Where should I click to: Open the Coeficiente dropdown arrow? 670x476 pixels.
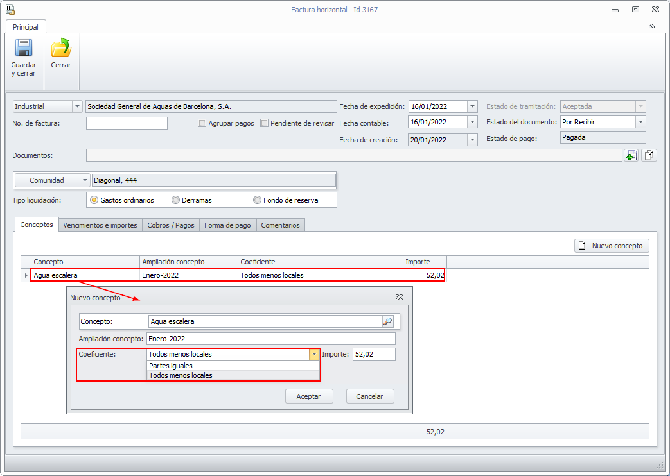pos(313,354)
